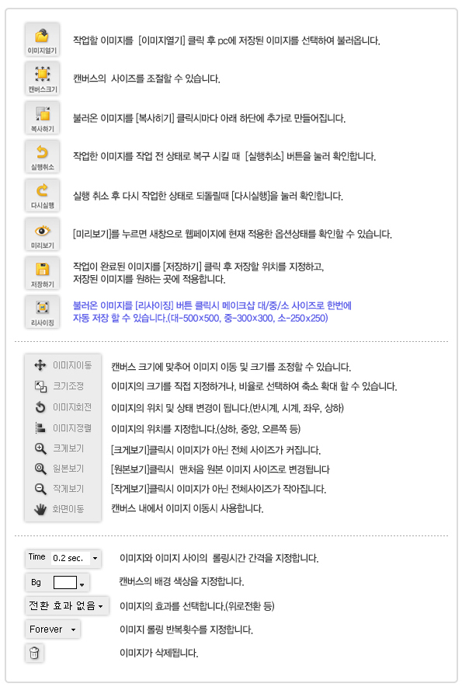Click the 이미지열기 (open image) icon
The image size is (462, 687).
[42, 40]
